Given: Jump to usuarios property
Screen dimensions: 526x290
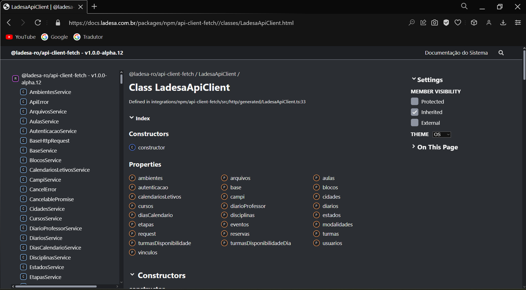Looking at the screenshot, I should pos(328,243).
